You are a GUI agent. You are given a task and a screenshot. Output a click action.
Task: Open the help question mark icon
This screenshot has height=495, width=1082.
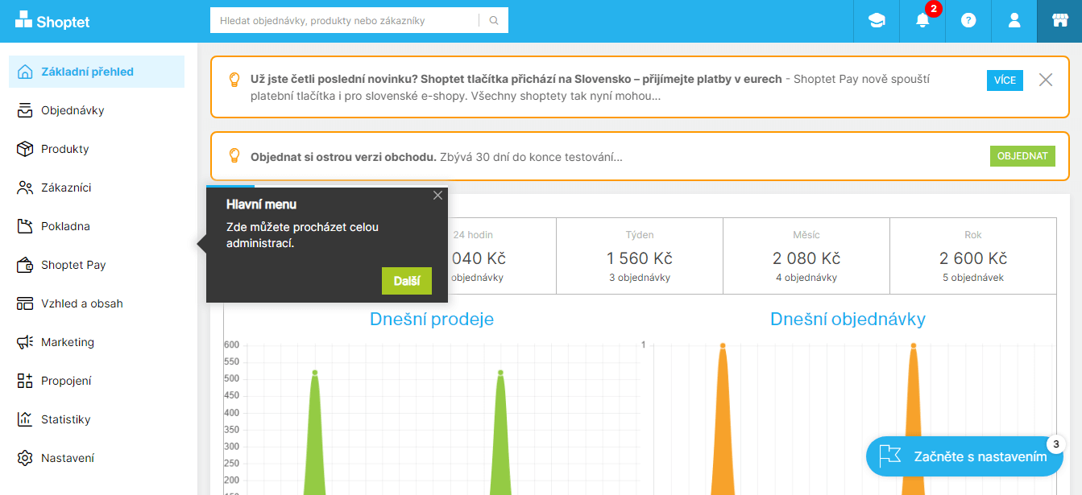pyautogui.click(x=968, y=21)
